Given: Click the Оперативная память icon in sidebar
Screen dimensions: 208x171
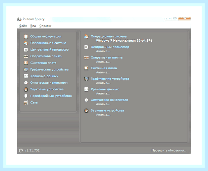Looking at the screenshot, I should 26,56.
